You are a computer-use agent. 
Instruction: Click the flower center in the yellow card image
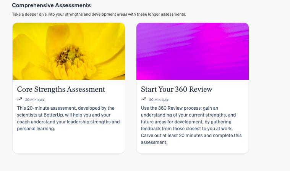point(70,55)
